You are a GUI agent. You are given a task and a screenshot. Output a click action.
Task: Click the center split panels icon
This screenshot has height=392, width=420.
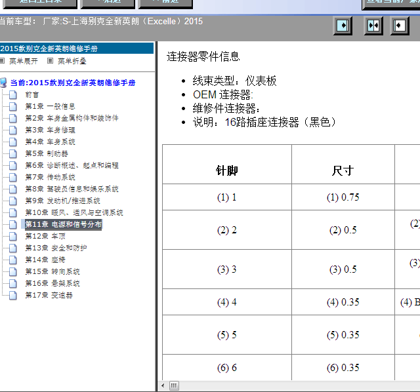pyautogui.click(x=373, y=26)
